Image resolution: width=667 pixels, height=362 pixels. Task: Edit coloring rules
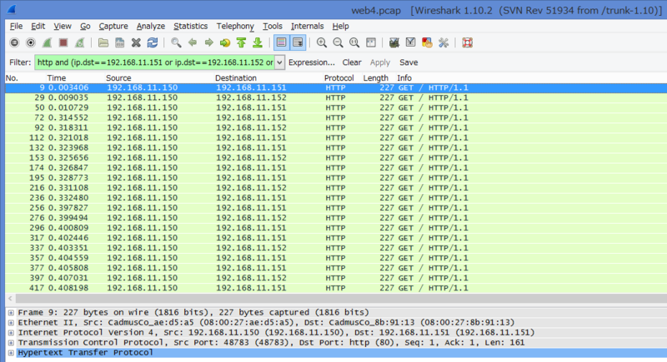(427, 42)
